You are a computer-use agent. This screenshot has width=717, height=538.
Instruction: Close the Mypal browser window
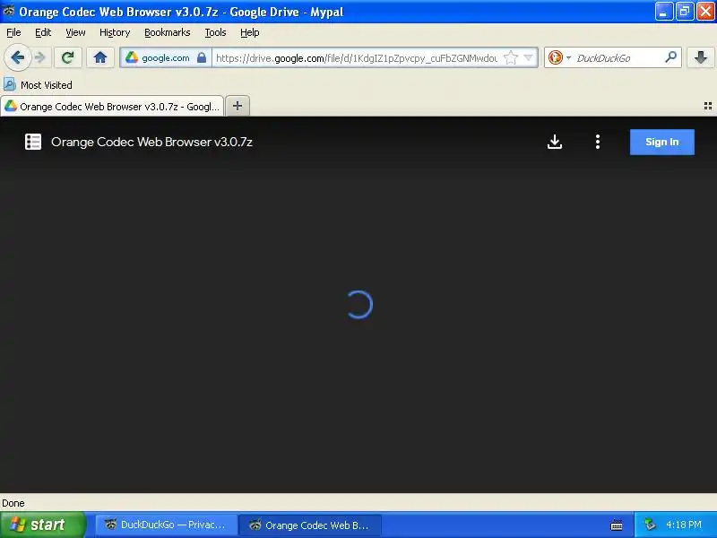[x=705, y=12]
